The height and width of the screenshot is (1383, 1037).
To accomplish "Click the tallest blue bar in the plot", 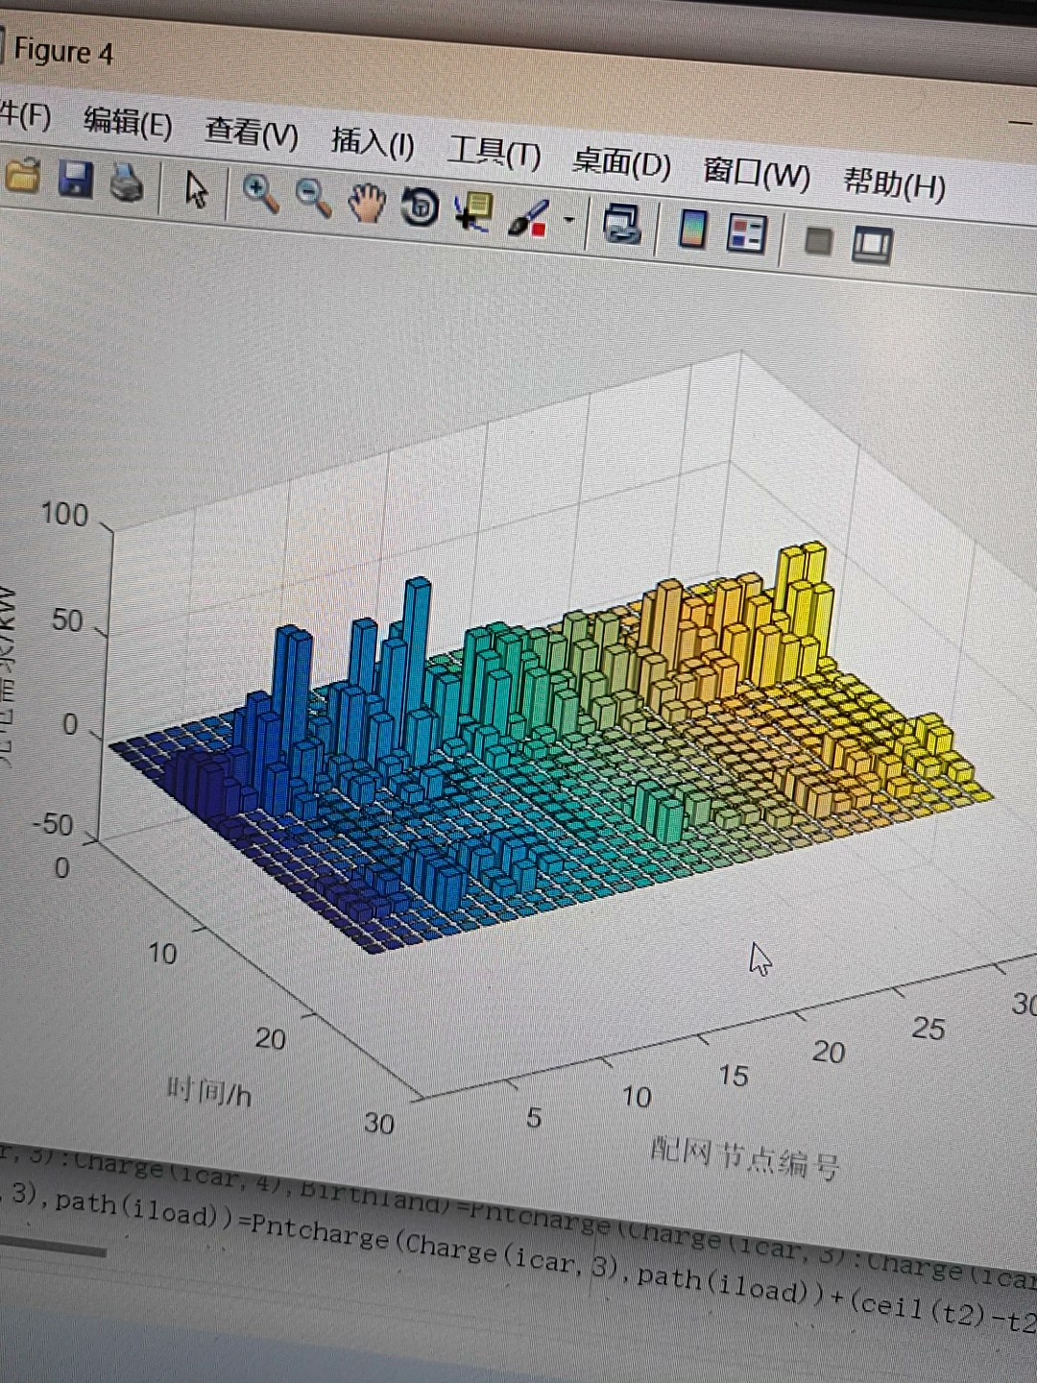I will tap(417, 643).
